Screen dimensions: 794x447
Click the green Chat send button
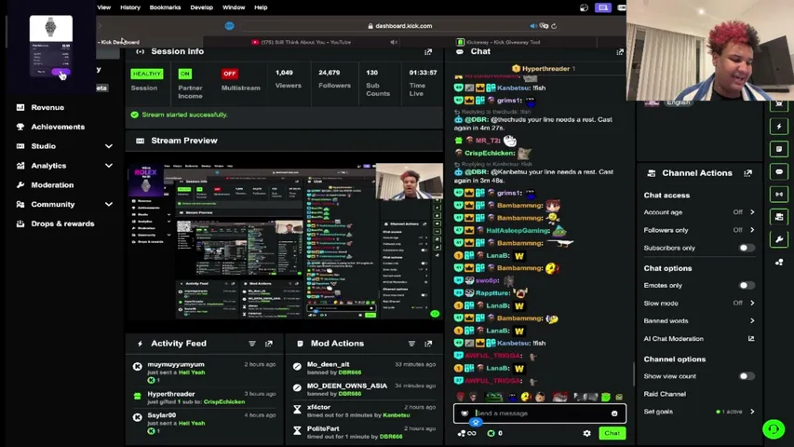pos(612,433)
